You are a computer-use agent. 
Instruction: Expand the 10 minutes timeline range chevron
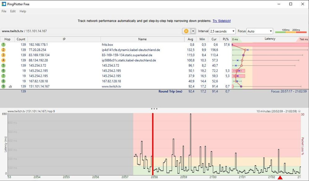tap(299, 111)
